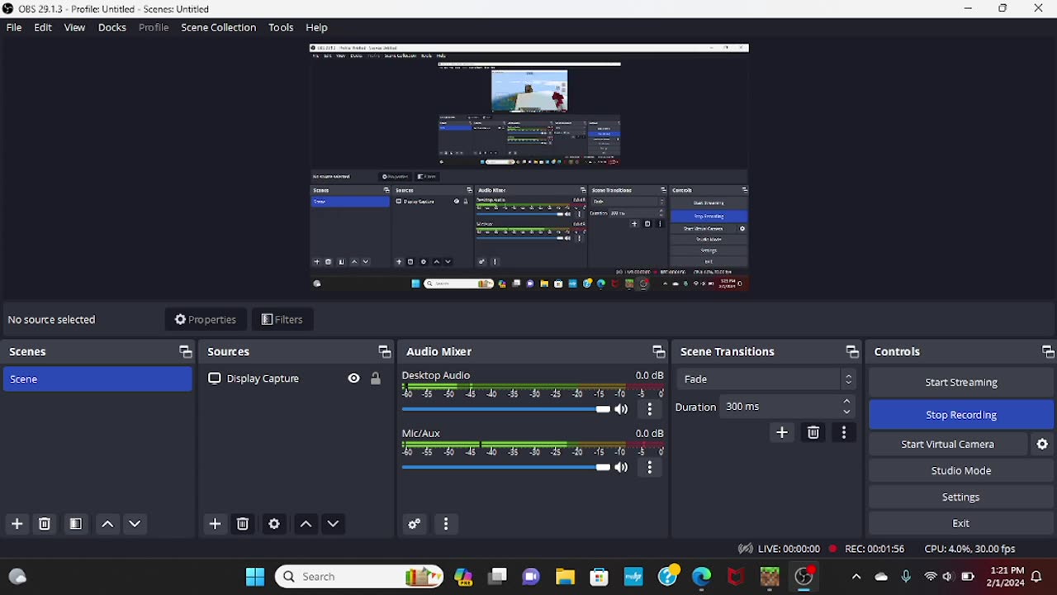Click the taskbar Search box
The height and width of the screenshot is (595, 1057).
(x=359, y=577)
